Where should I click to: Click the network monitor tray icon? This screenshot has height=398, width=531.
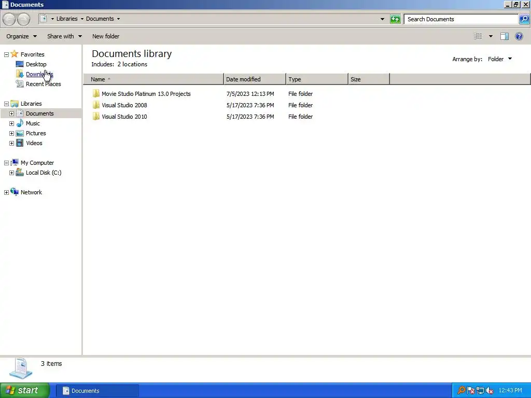click(480, 391)
